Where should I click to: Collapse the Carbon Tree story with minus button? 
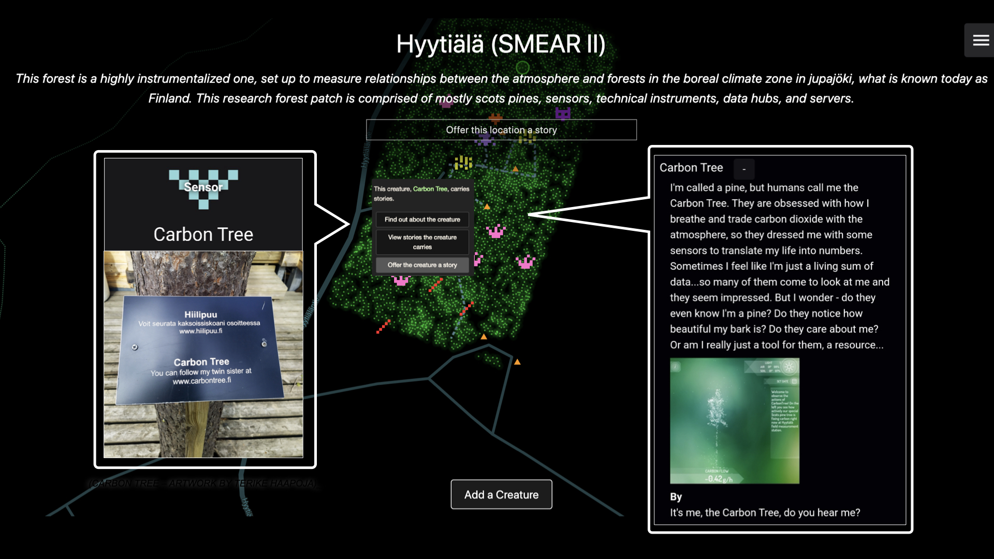[x=744, y=169]
